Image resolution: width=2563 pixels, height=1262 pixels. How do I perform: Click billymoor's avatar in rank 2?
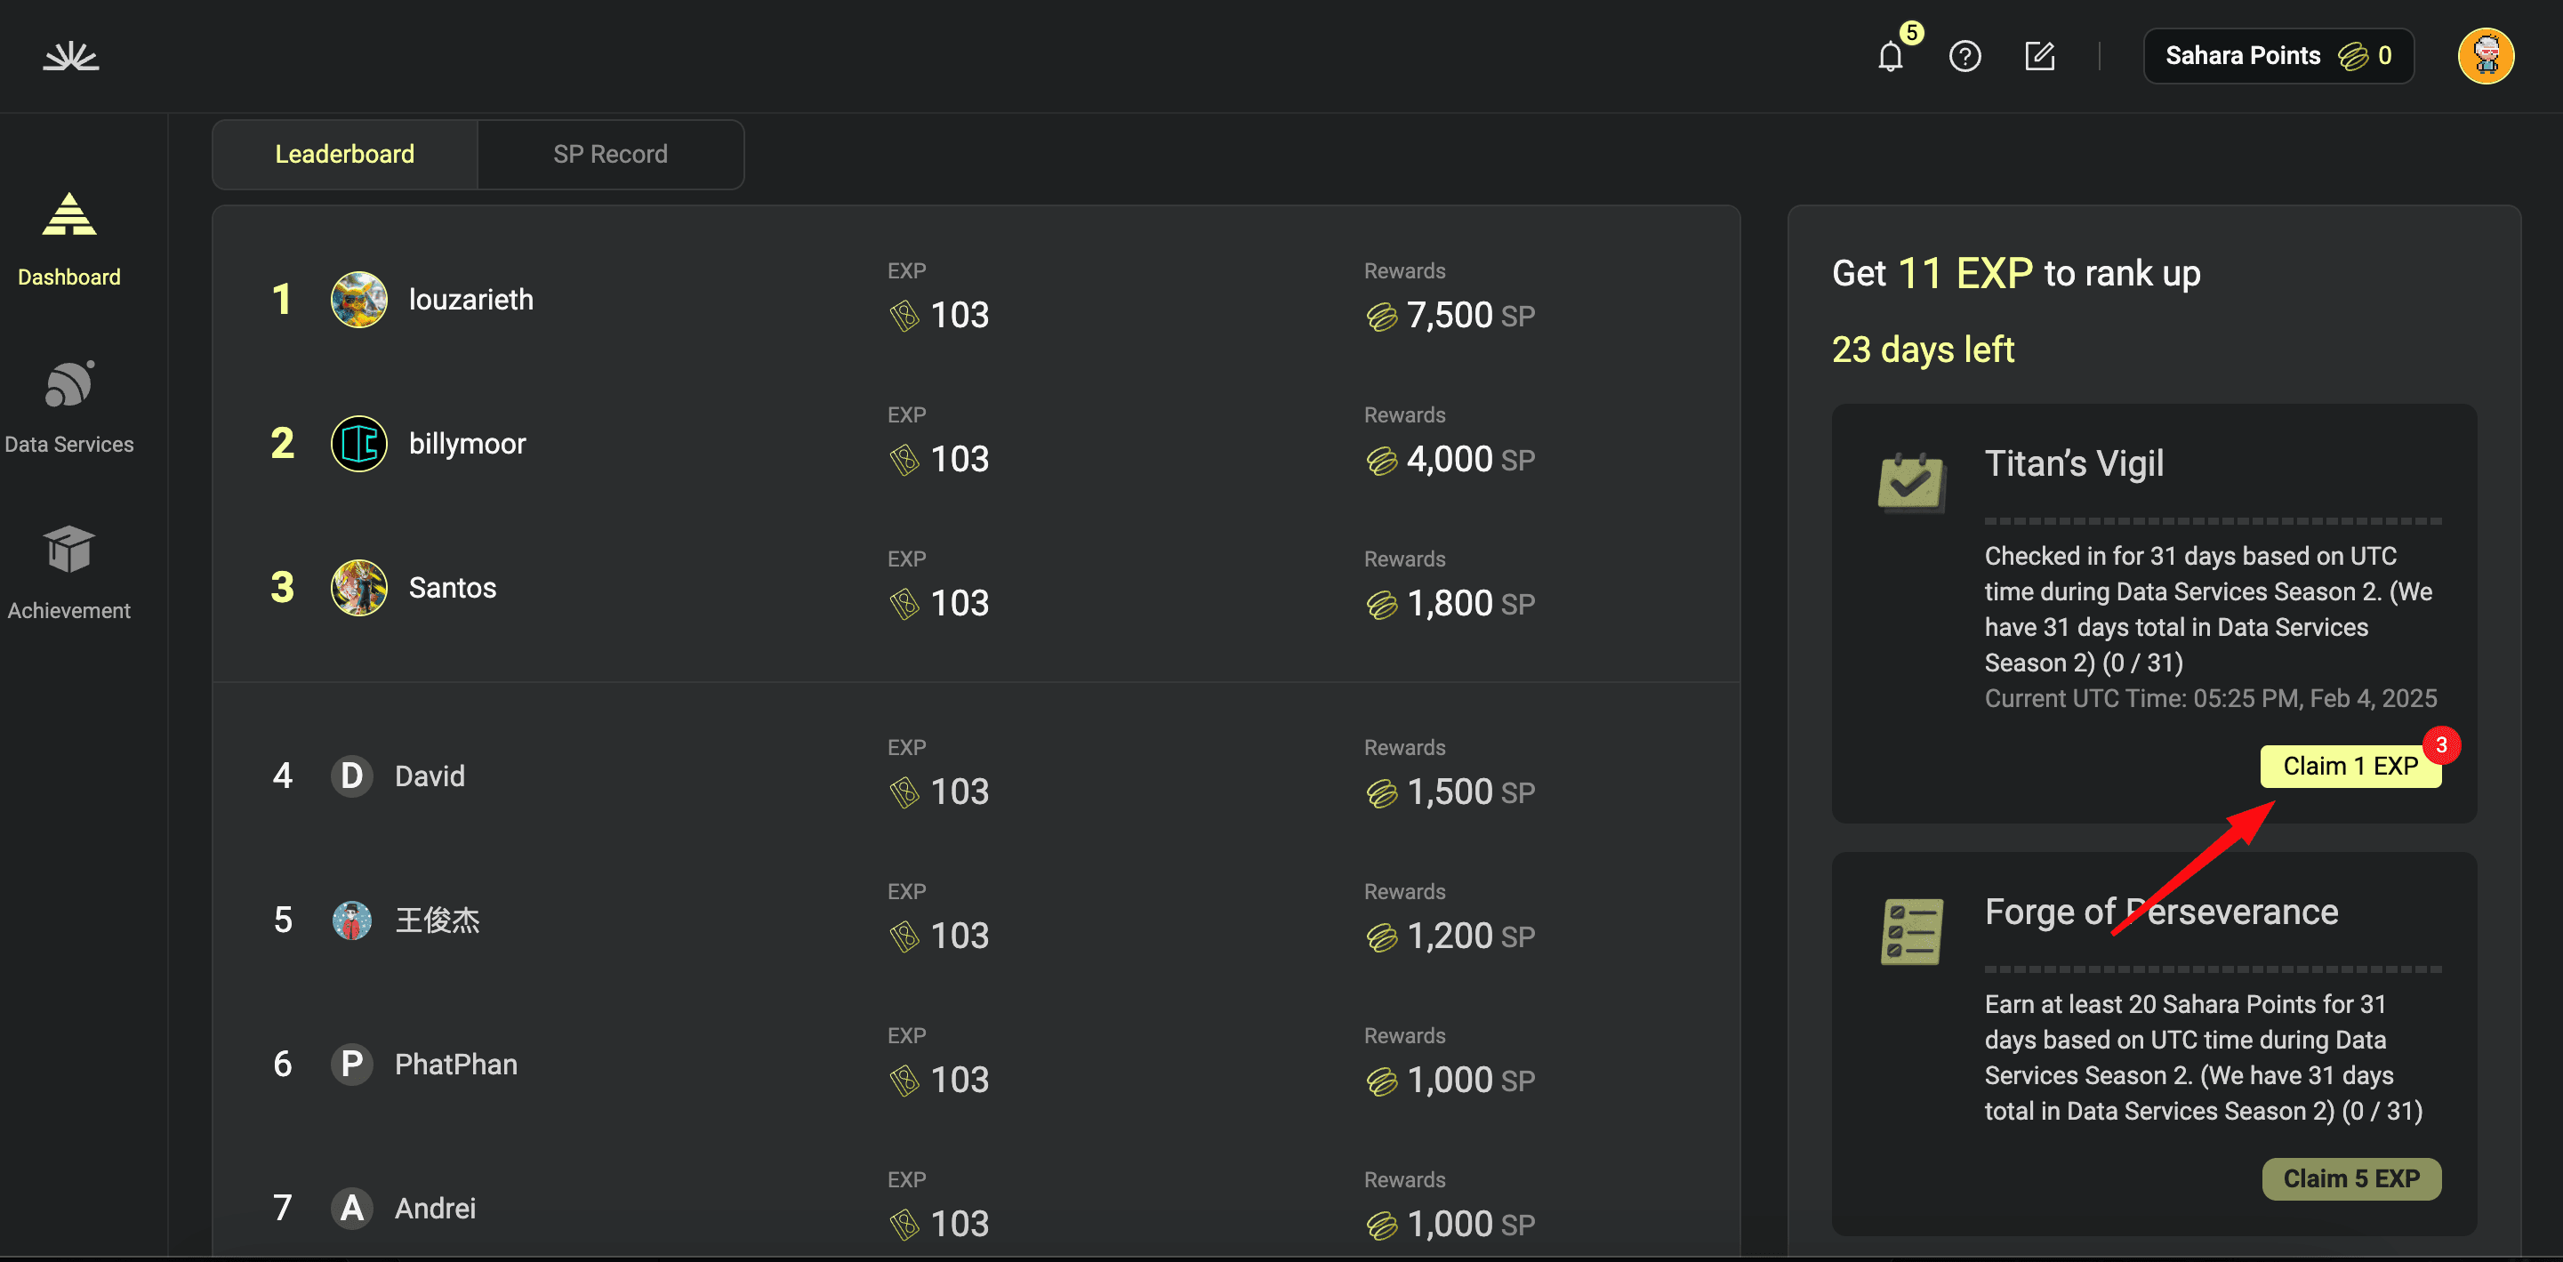click(359, 444)
